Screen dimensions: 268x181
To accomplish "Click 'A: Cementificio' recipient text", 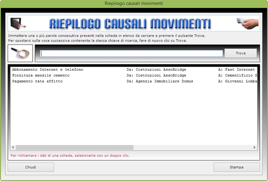I will click(237, 75).
